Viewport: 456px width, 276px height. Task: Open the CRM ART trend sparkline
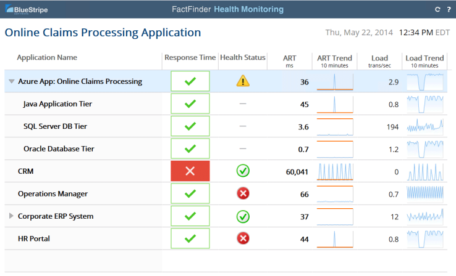tap(334, 171)
